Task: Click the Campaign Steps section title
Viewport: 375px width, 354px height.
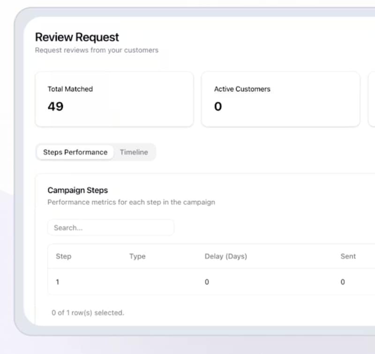Action: click(77, 190)
